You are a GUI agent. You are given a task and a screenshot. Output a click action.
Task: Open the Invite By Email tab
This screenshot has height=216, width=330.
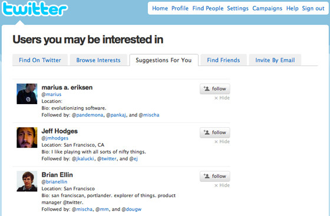click(275, 60)
